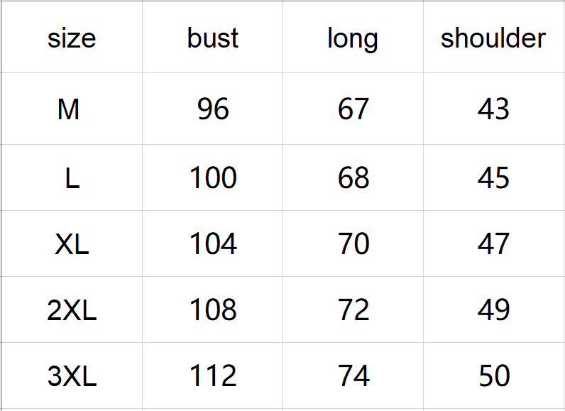
Task: Click the bust value 100 cell
Action: point(213,178)
